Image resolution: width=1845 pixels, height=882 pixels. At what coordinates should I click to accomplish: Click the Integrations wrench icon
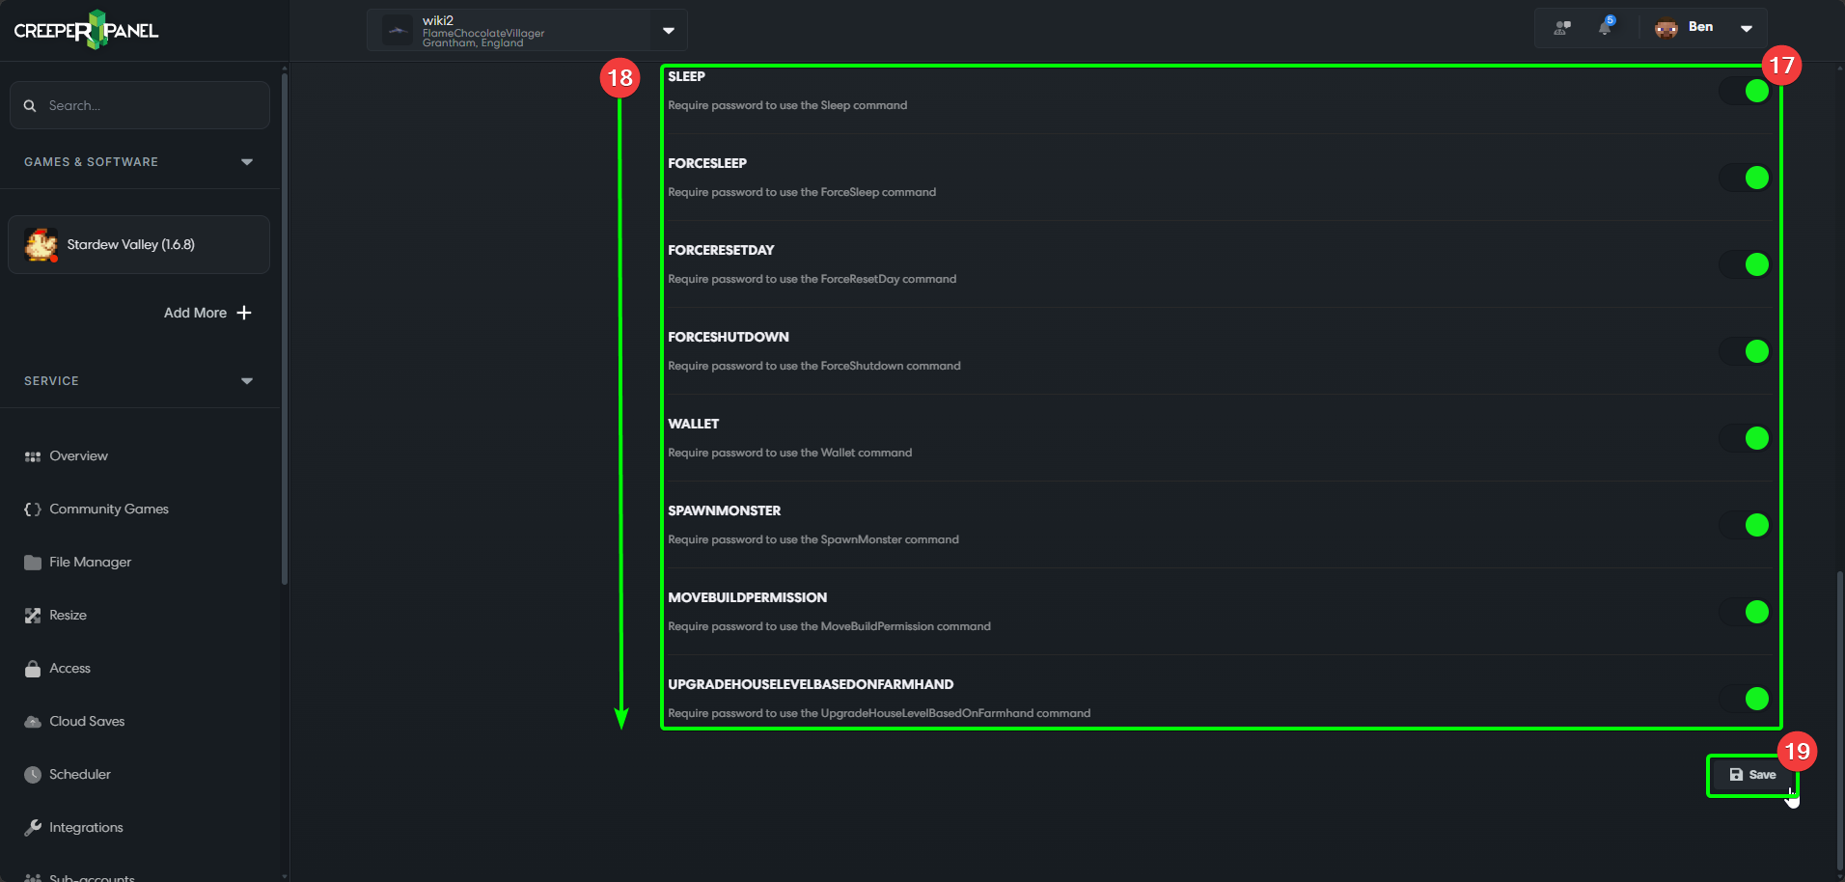tap(33, 828)
